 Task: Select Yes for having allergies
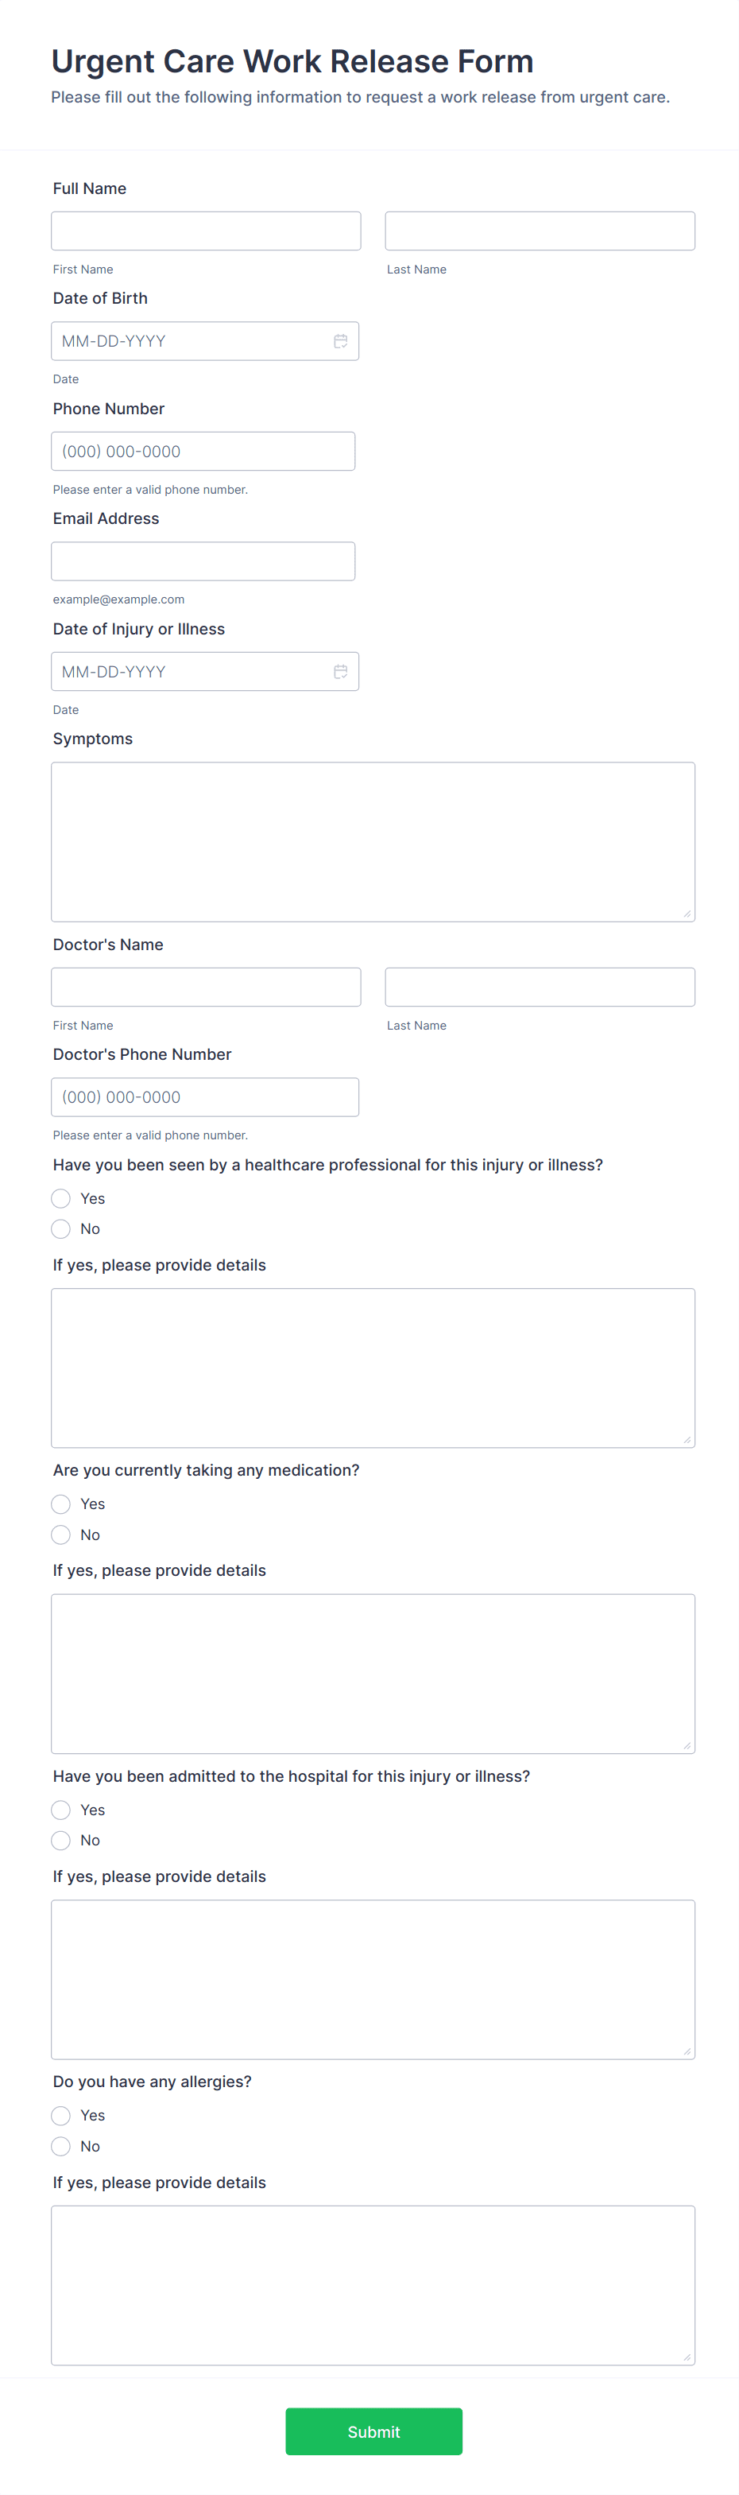pos(61,2114)
